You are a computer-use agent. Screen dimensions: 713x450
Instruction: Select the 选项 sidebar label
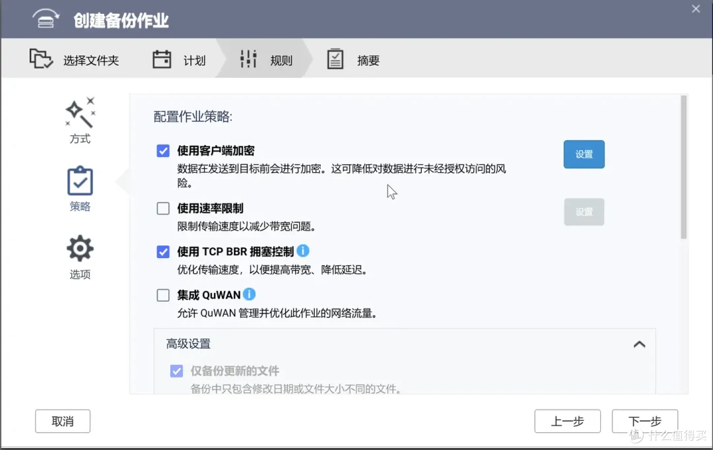80,274
